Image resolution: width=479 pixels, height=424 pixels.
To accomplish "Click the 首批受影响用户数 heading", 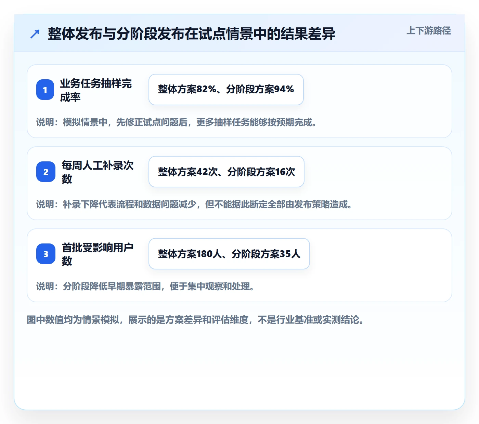I will [x=98, y=254].
